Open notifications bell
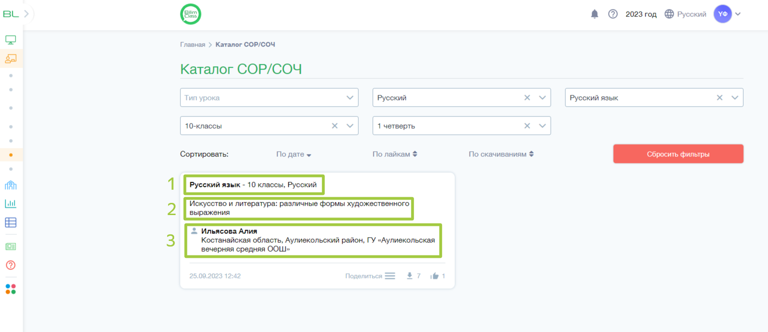Image resolution: width=768 pixels, height=332 pixels. [594, 14]
